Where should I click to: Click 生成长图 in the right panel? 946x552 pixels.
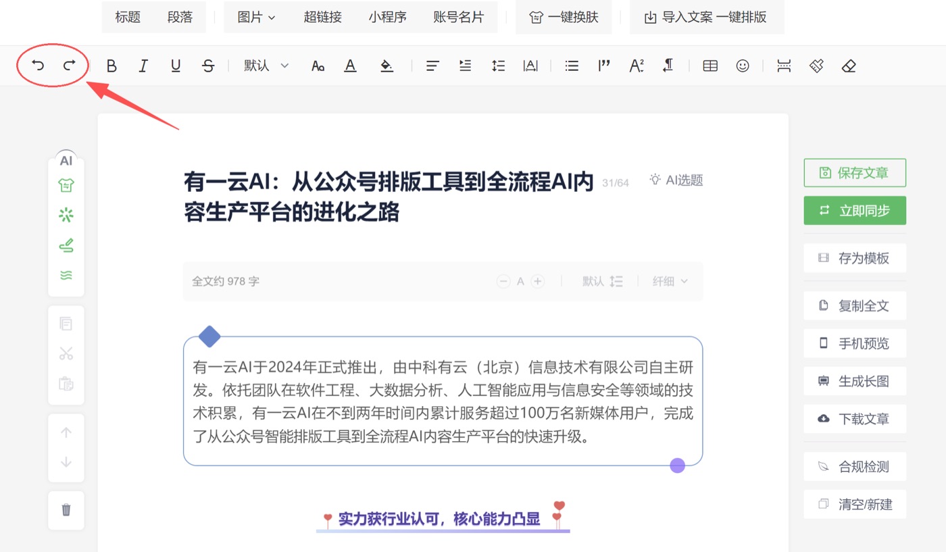(x=855, y=381)
